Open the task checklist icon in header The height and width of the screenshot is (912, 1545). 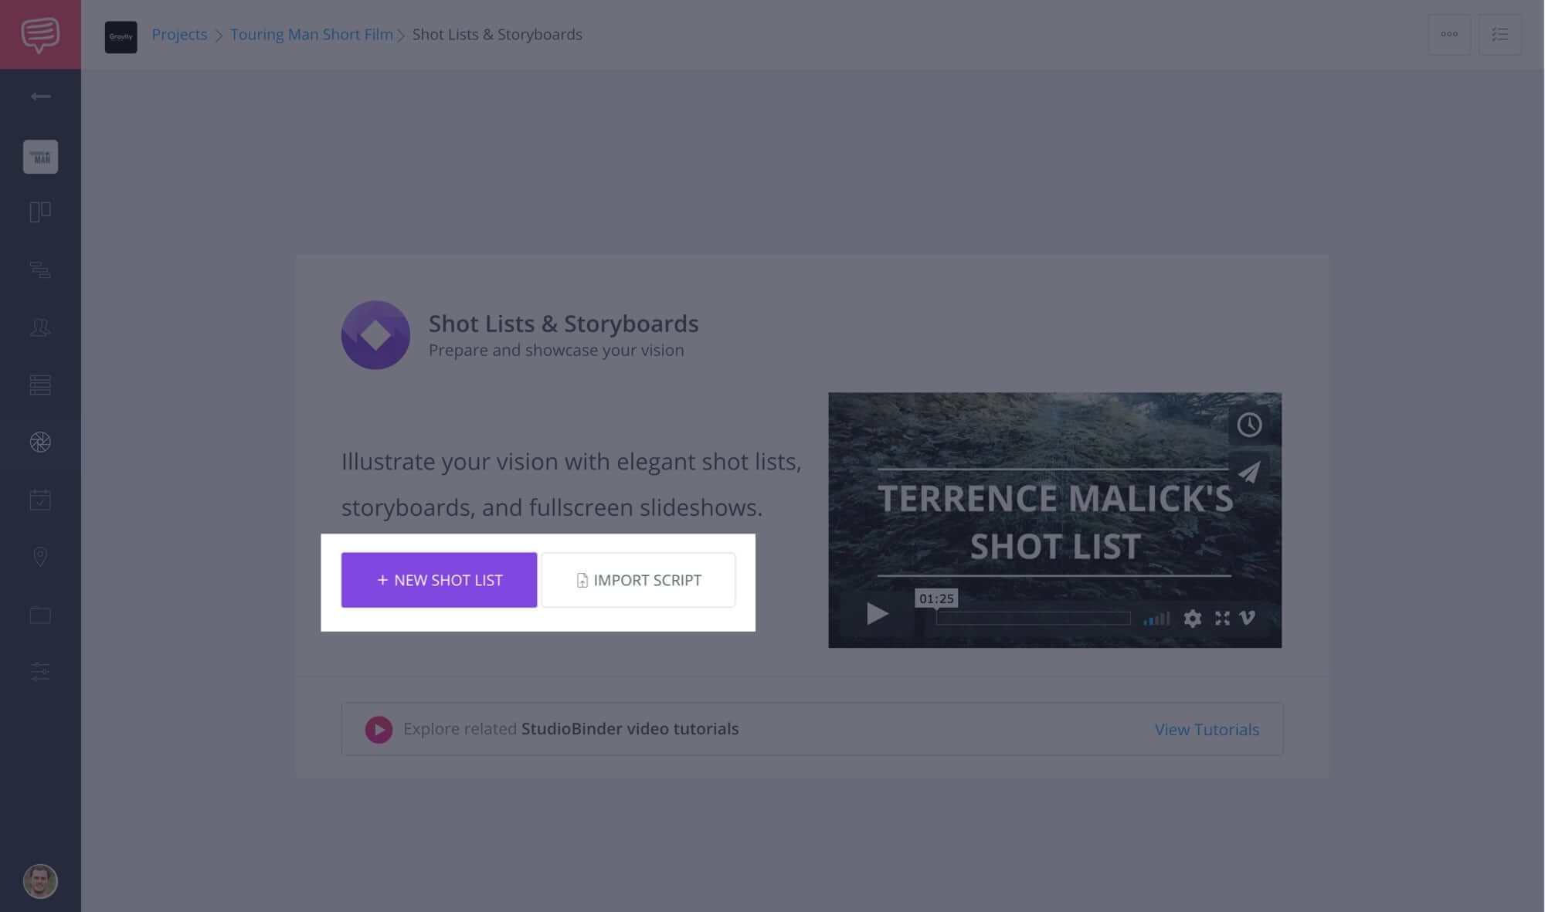click(x=1500, y=35)
